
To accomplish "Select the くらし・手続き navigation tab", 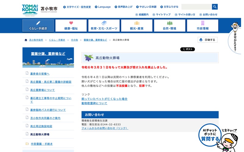I will 38,26.
